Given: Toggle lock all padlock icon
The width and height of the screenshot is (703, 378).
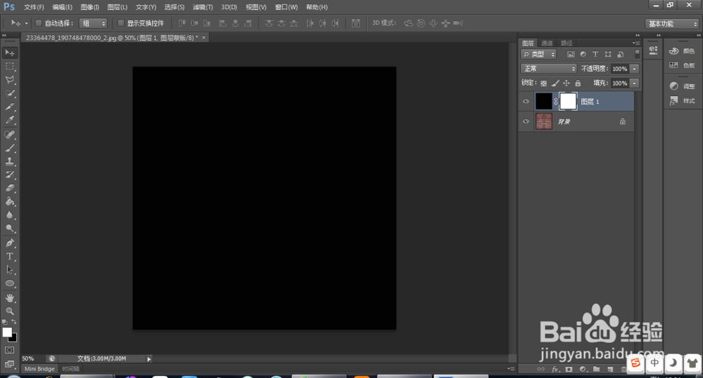Looking at the screenshot, I should pos(578,83).
